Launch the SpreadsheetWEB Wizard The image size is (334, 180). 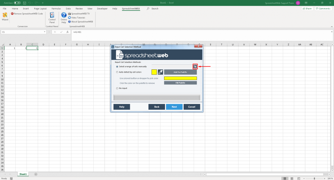click(x=5, y=17)
